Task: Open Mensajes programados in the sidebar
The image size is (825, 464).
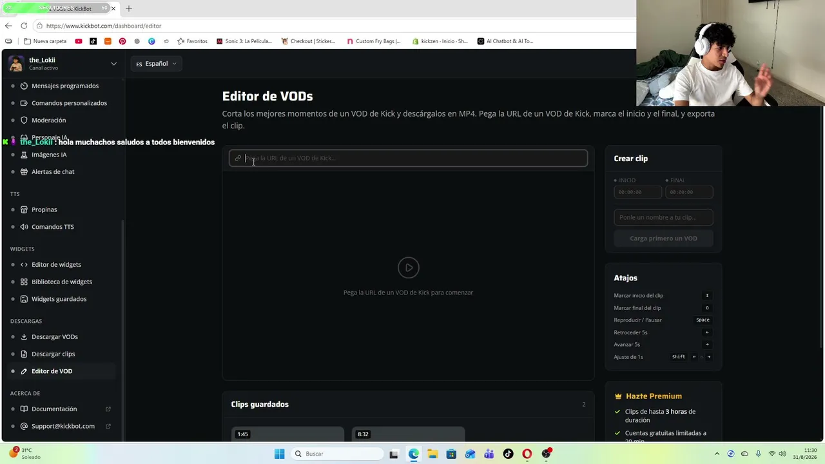Action: [65, 86]
